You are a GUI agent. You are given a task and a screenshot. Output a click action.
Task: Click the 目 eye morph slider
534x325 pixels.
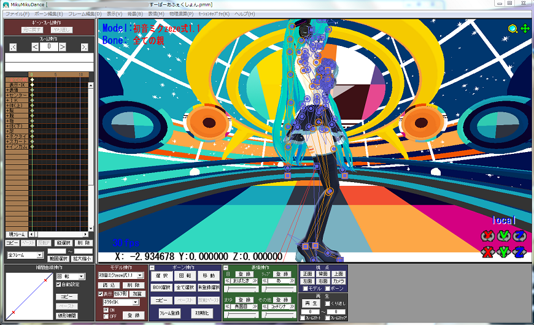(x=241, y=289)
